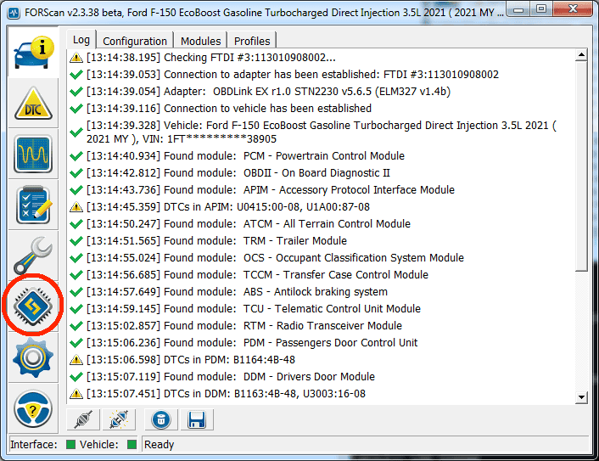The width and height of the screenshot is (599, 461).
Task: Click the green Vehicle status indicator
Action: [132, 445]
